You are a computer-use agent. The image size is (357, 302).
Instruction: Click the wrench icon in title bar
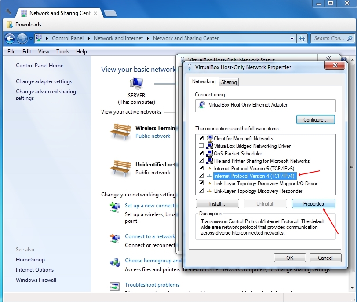coord(8,11)
